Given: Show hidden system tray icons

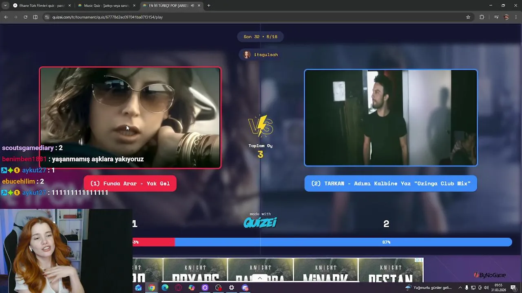Looking at the screenshot, I should tap(460, 288).
